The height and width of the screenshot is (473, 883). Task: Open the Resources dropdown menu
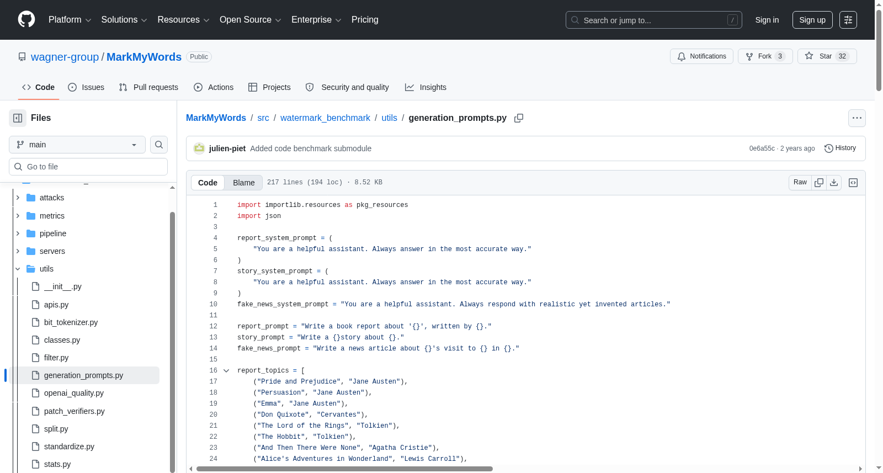coord(184,20)
